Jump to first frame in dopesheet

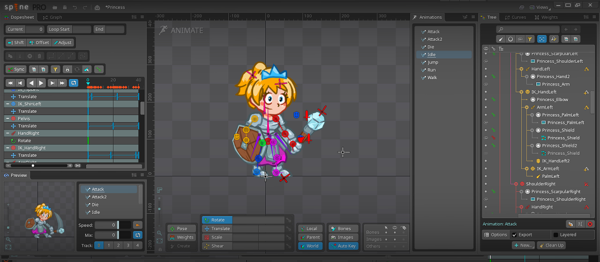click(10, 83)
